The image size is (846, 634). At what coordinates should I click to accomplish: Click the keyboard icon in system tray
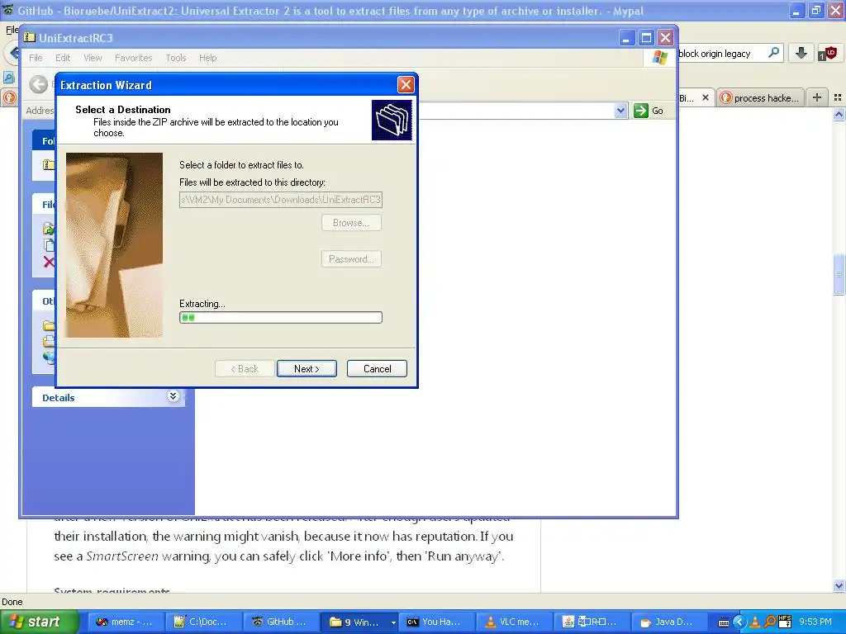[x=724, y=622]
